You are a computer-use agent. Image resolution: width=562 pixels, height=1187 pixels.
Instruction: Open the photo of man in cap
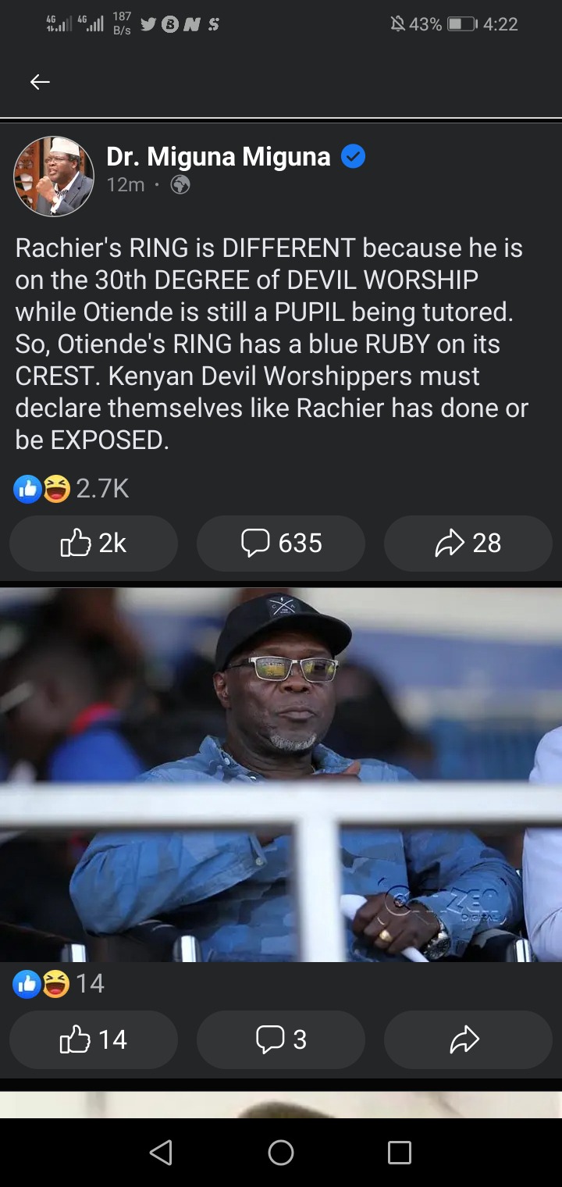[281, 775]
